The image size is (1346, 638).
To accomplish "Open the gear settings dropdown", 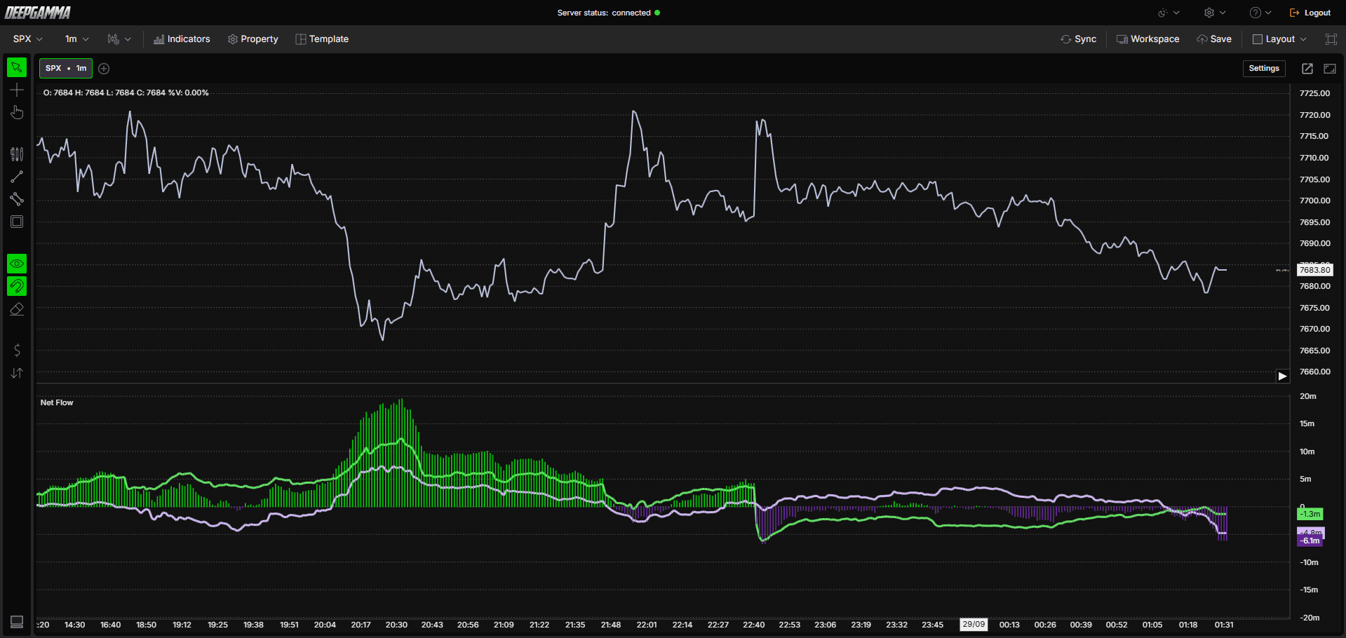I will pyautogui.click(x=1215, y=13).
